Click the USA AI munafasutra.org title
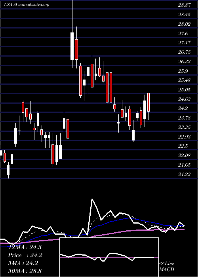Image resolution: width=198 pixels, height=277 pixels. click(27, 5)
